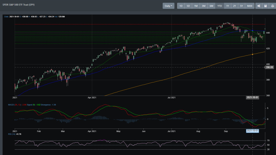Viewport: 276px width, 155px height.
Task: Set chart range to 5Y
Action: click(241, 6)
